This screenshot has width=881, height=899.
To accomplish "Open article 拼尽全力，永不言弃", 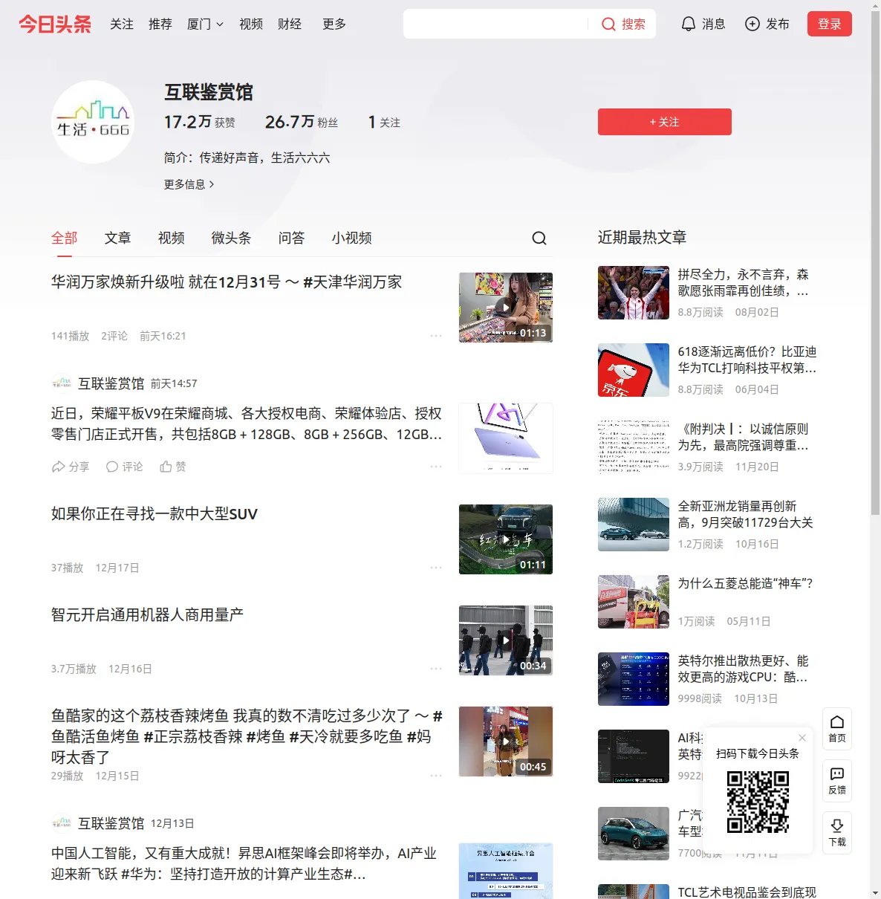I will pos(744,283).
